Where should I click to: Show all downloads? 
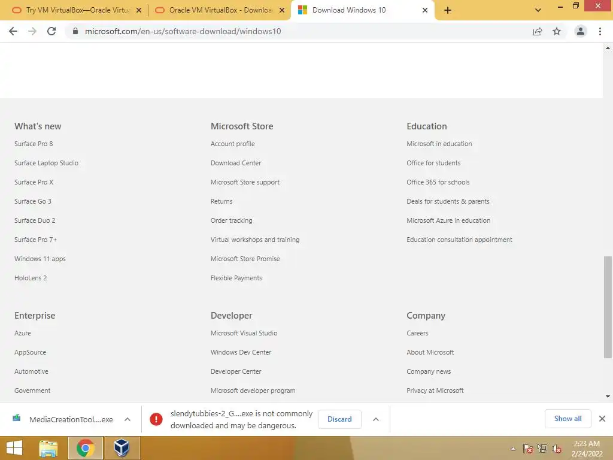(x=568, y=419)
